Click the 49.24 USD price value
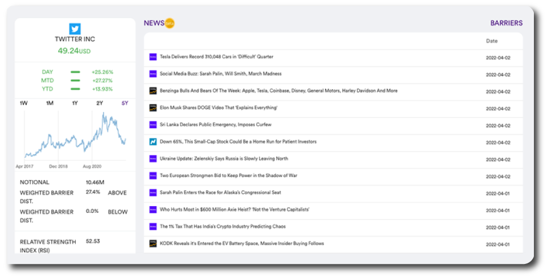 pyautogui.click(x=75, y=51)
